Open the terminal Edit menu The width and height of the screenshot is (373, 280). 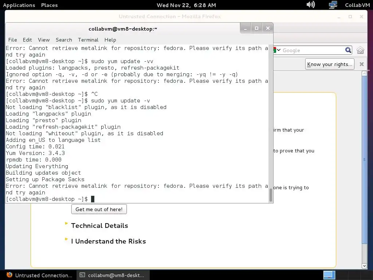(x=27, y=40)
